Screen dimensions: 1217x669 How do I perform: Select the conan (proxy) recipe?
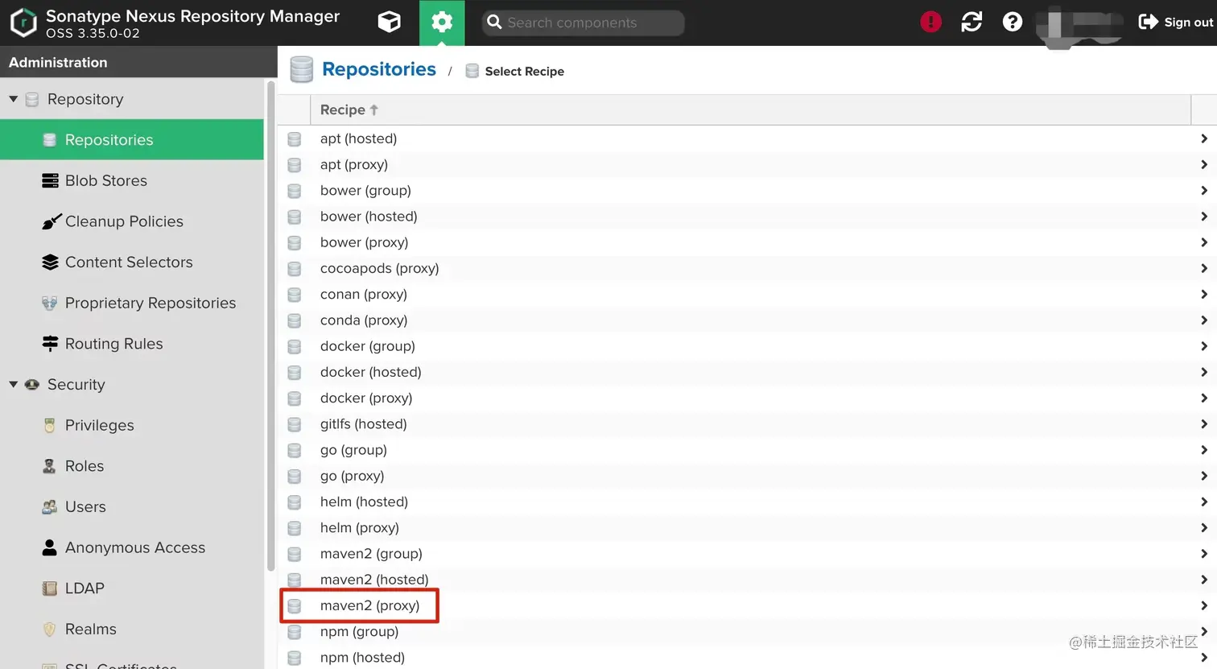pyautogui.click(x=747, y=294)
